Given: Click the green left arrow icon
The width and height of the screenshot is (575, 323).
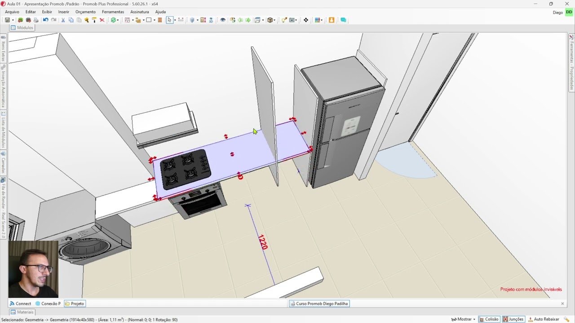Looking at the screenshot, I should click(x=240, y=20).
